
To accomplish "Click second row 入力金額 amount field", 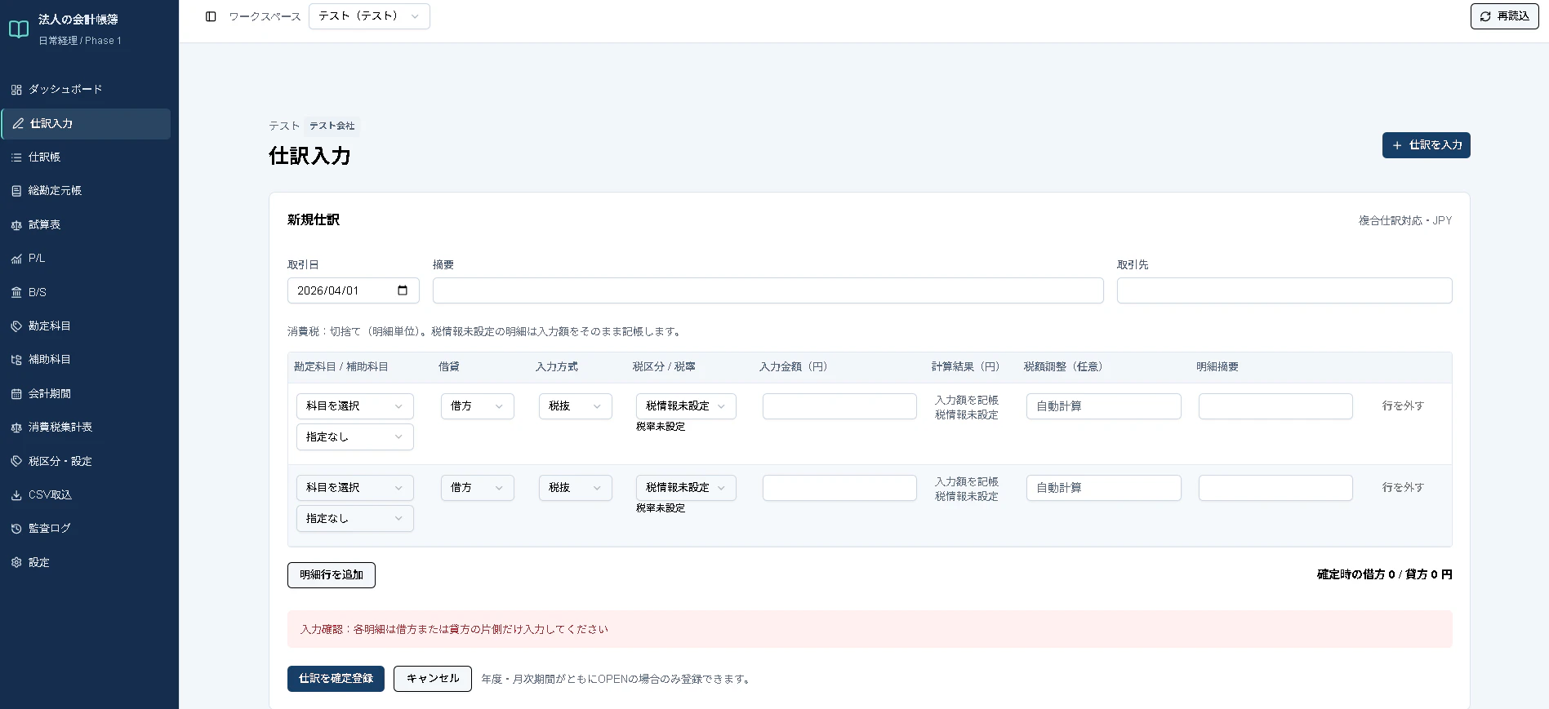I will point(839,488).
